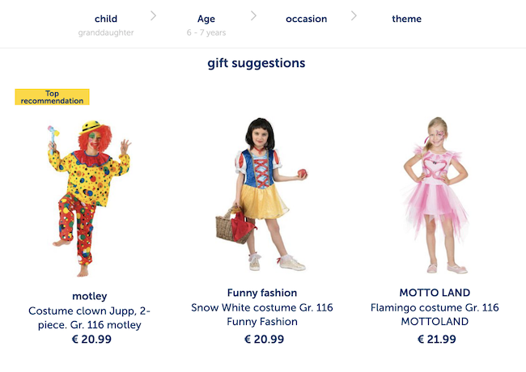
Task: View the pink flamingo costume image
Action: tap(435, 194)
